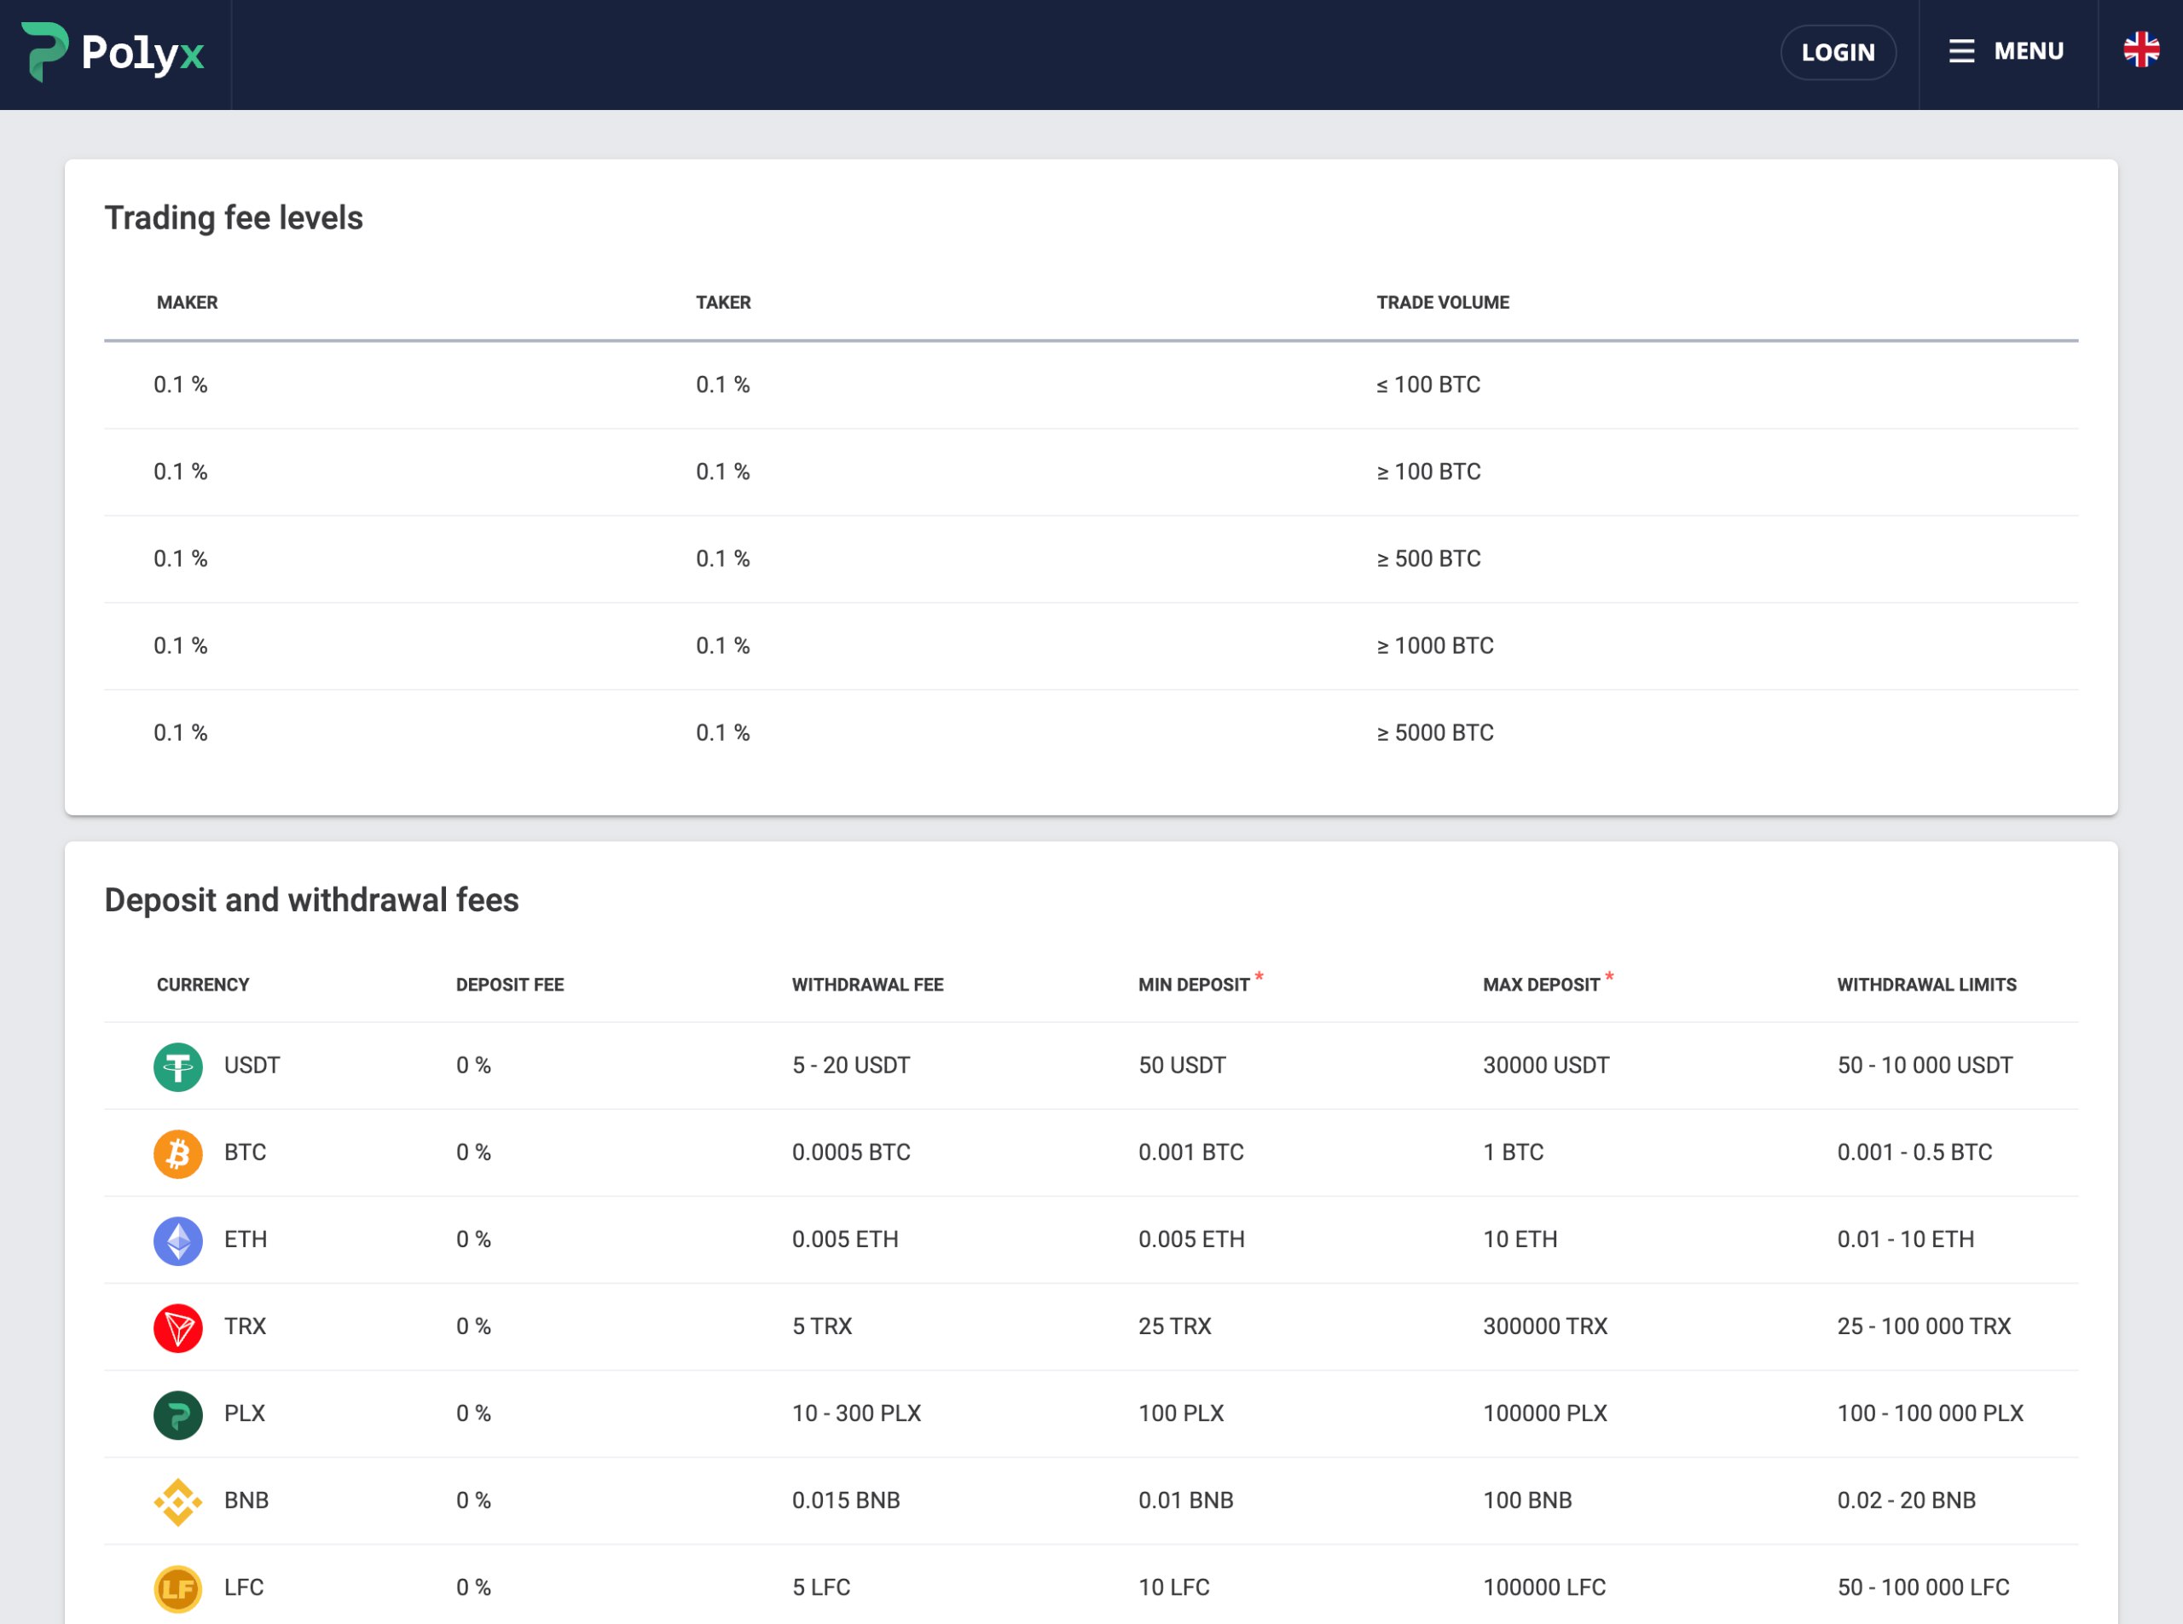Click the Ethereum ETH coin icon
The width and height of the screenshot is (2183, 1624).
click(x=178, y=1240)
